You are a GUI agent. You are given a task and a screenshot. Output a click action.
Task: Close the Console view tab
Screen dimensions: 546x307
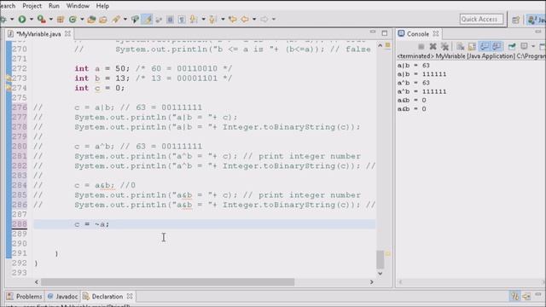point(436,34)
